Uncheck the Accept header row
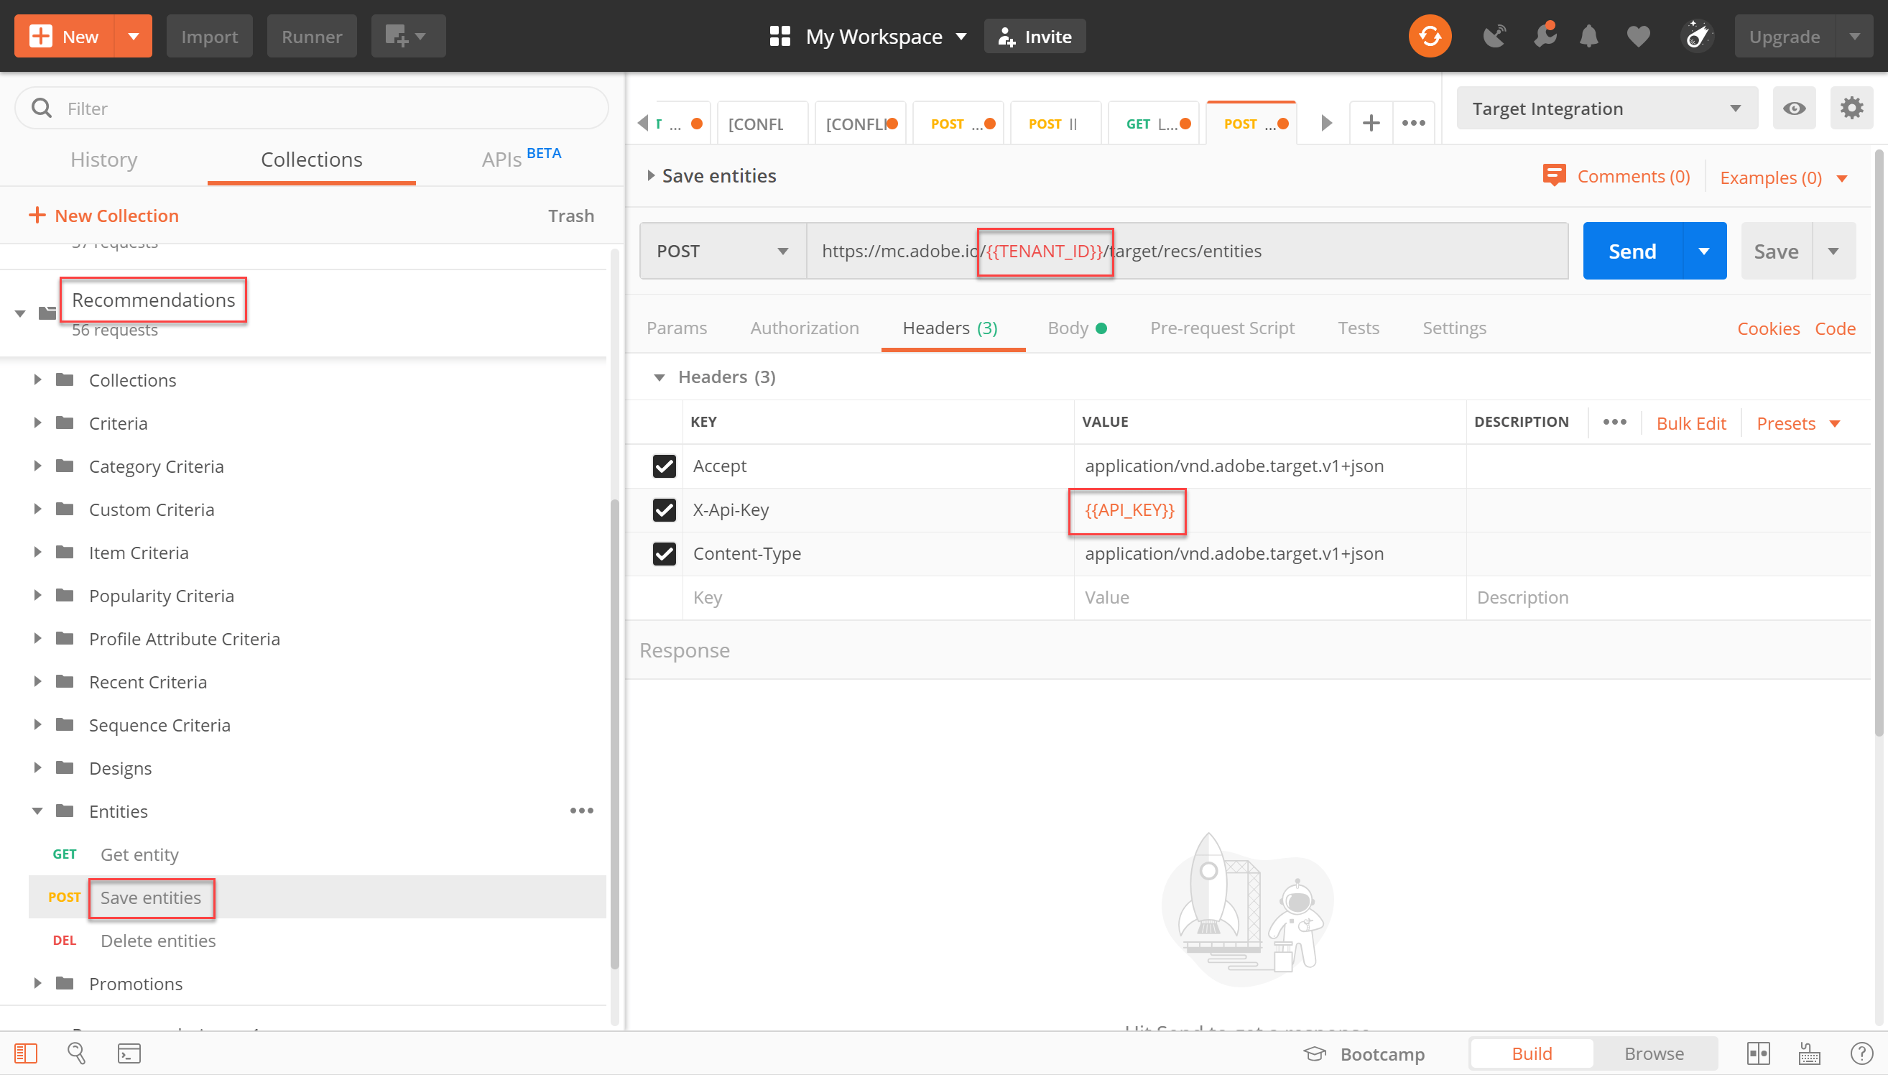This screenshot has height=1075, width=1888. [x=664, y=466]
